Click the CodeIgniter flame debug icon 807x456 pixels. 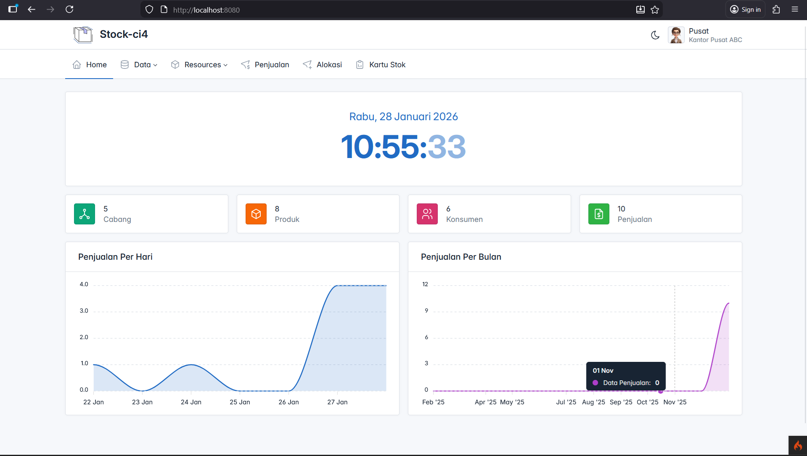coord(798,445)
